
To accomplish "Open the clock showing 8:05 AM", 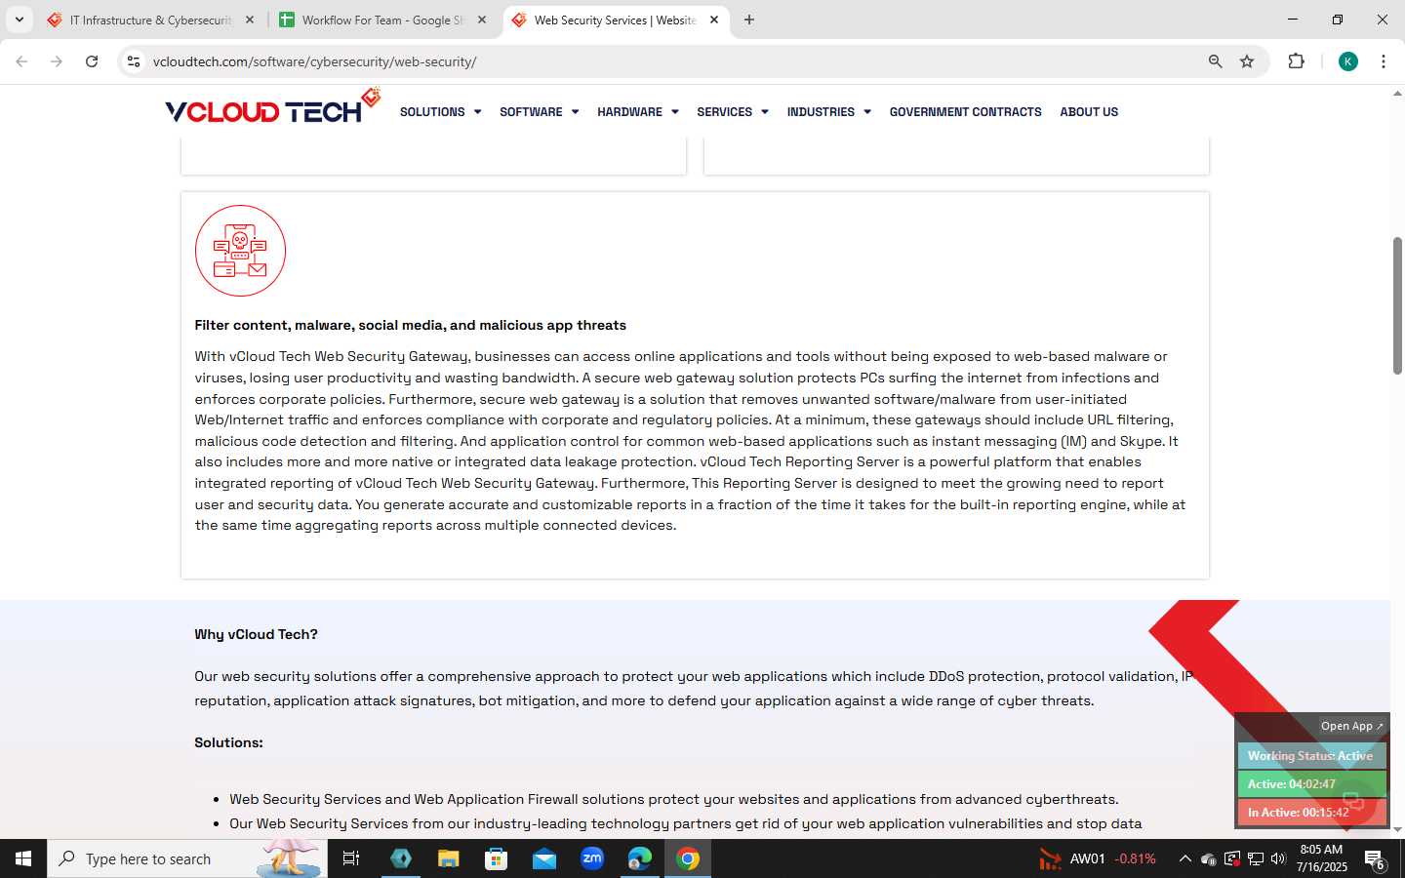I will pos(1321,858).
